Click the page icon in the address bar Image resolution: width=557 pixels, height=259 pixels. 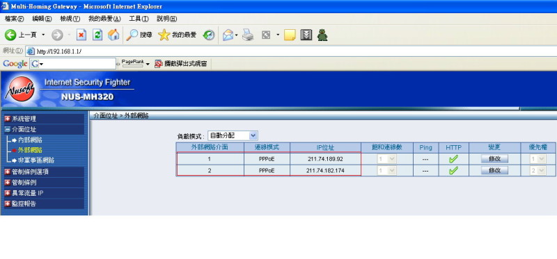(x=31, y=51)
